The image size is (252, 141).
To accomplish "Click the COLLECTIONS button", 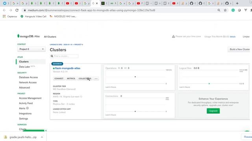I will 85,78.
